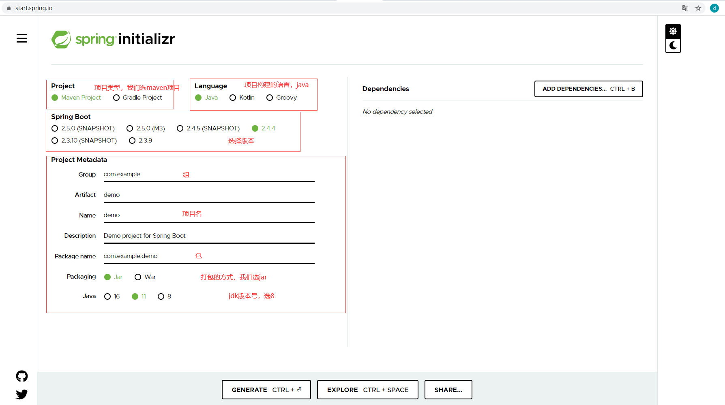
Task: Open the GitHub link icon
Action: point(22,376)
